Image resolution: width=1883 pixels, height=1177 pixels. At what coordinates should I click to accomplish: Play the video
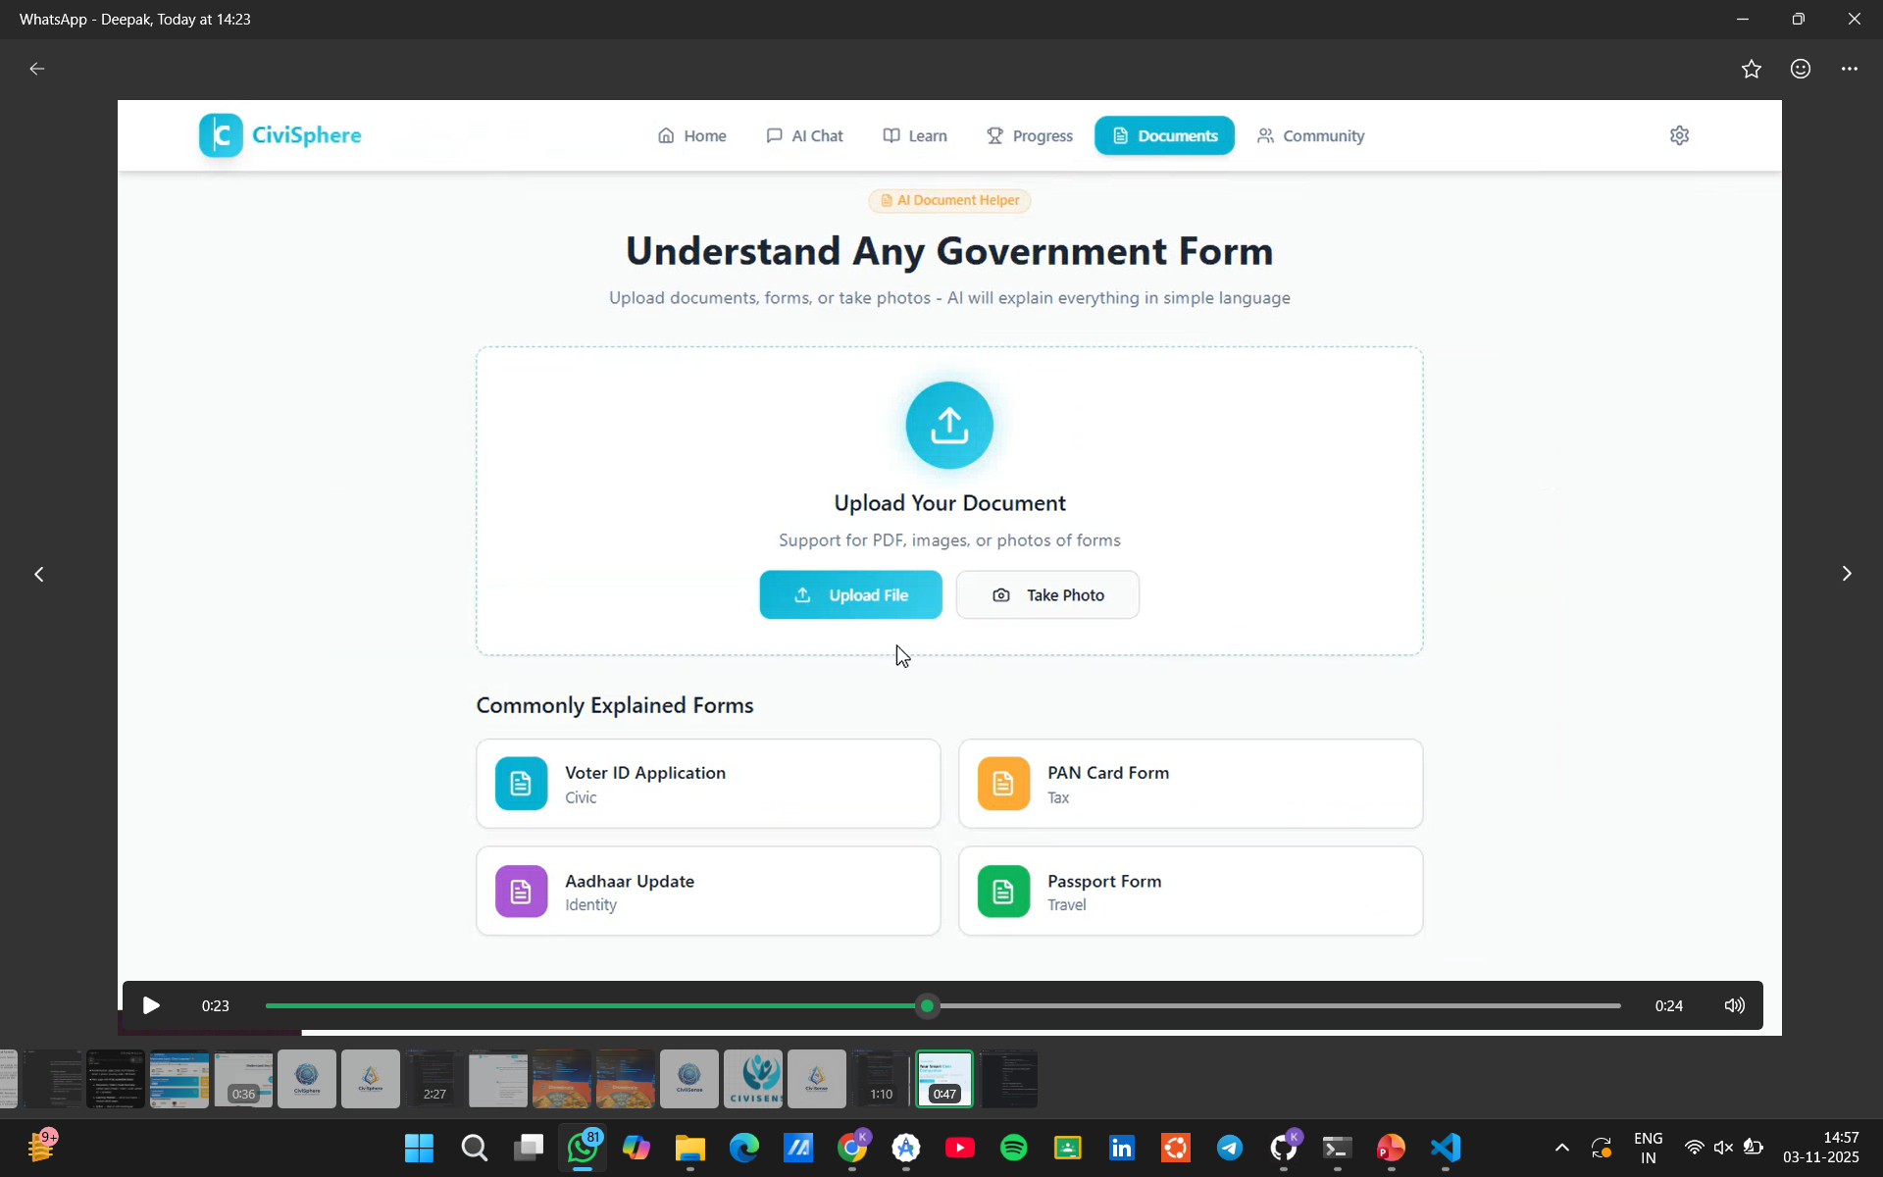151,1005
